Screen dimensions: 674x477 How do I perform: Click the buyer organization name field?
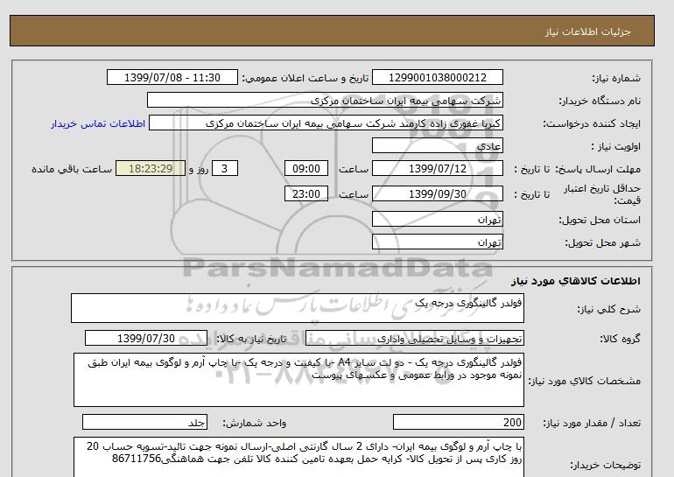(x=325, y=100)
